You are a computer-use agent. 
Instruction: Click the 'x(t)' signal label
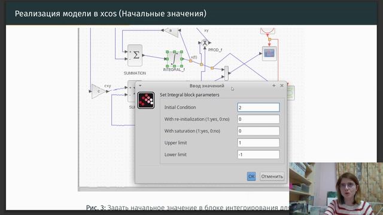[x=194, y=57]
